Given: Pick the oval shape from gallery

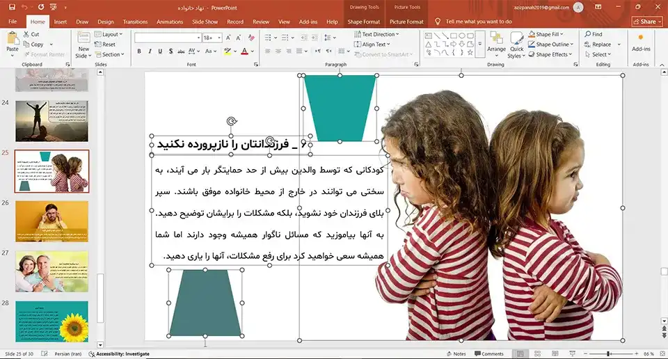Looking at the screenshot, I should [x=462, y=35].
